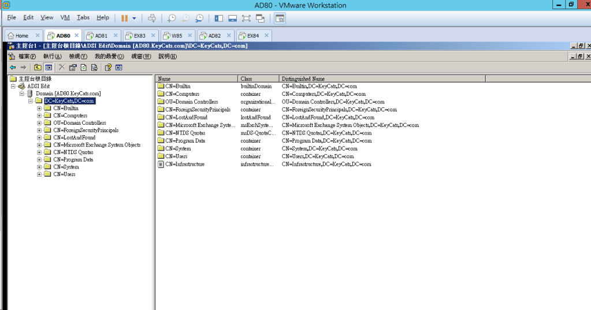Click the Take Snapshot clock icon
591x310 pixels.
pos(172,18)
